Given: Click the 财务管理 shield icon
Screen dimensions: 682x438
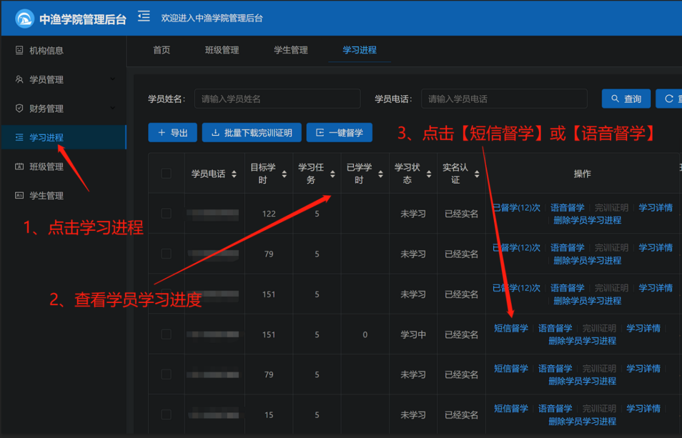Looking at the screenshot, I should pos(19,108).
